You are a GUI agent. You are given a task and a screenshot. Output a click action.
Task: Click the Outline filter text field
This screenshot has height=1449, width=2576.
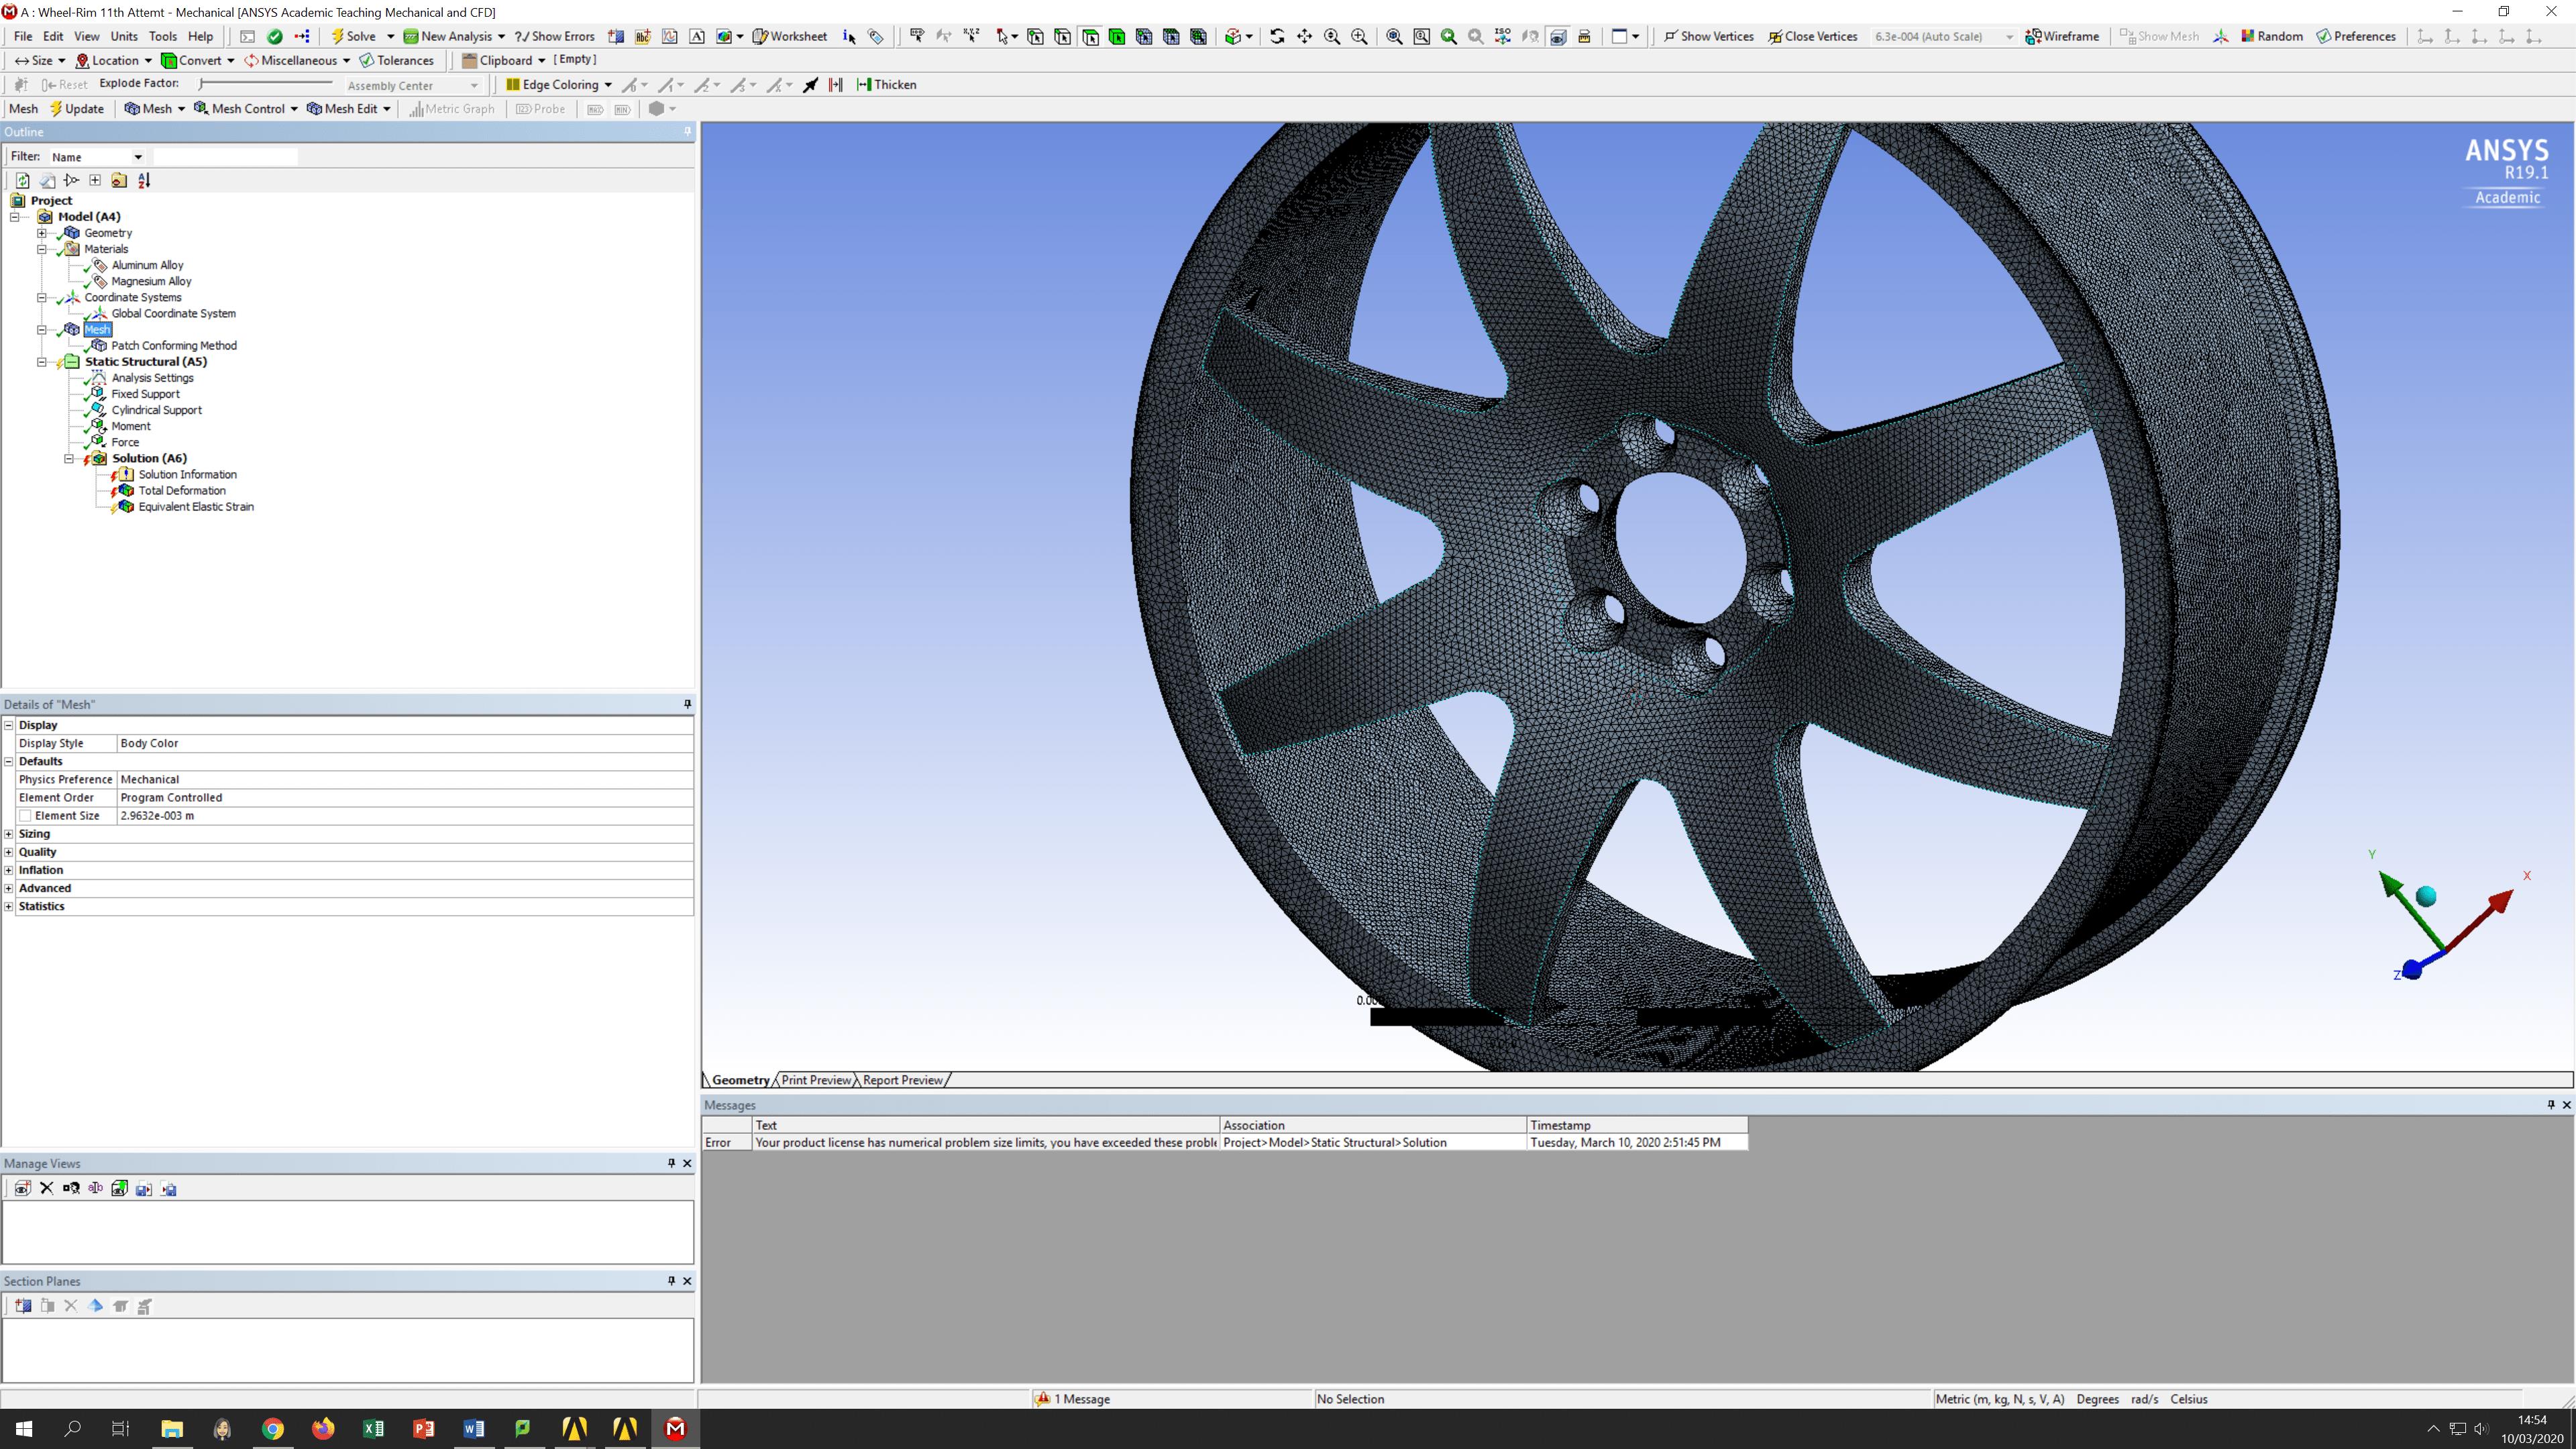(225, 157)
